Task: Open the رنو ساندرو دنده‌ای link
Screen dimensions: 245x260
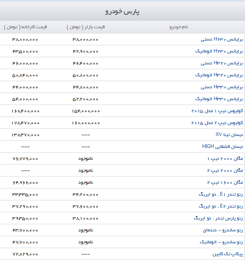Action: tap(223, 230)
